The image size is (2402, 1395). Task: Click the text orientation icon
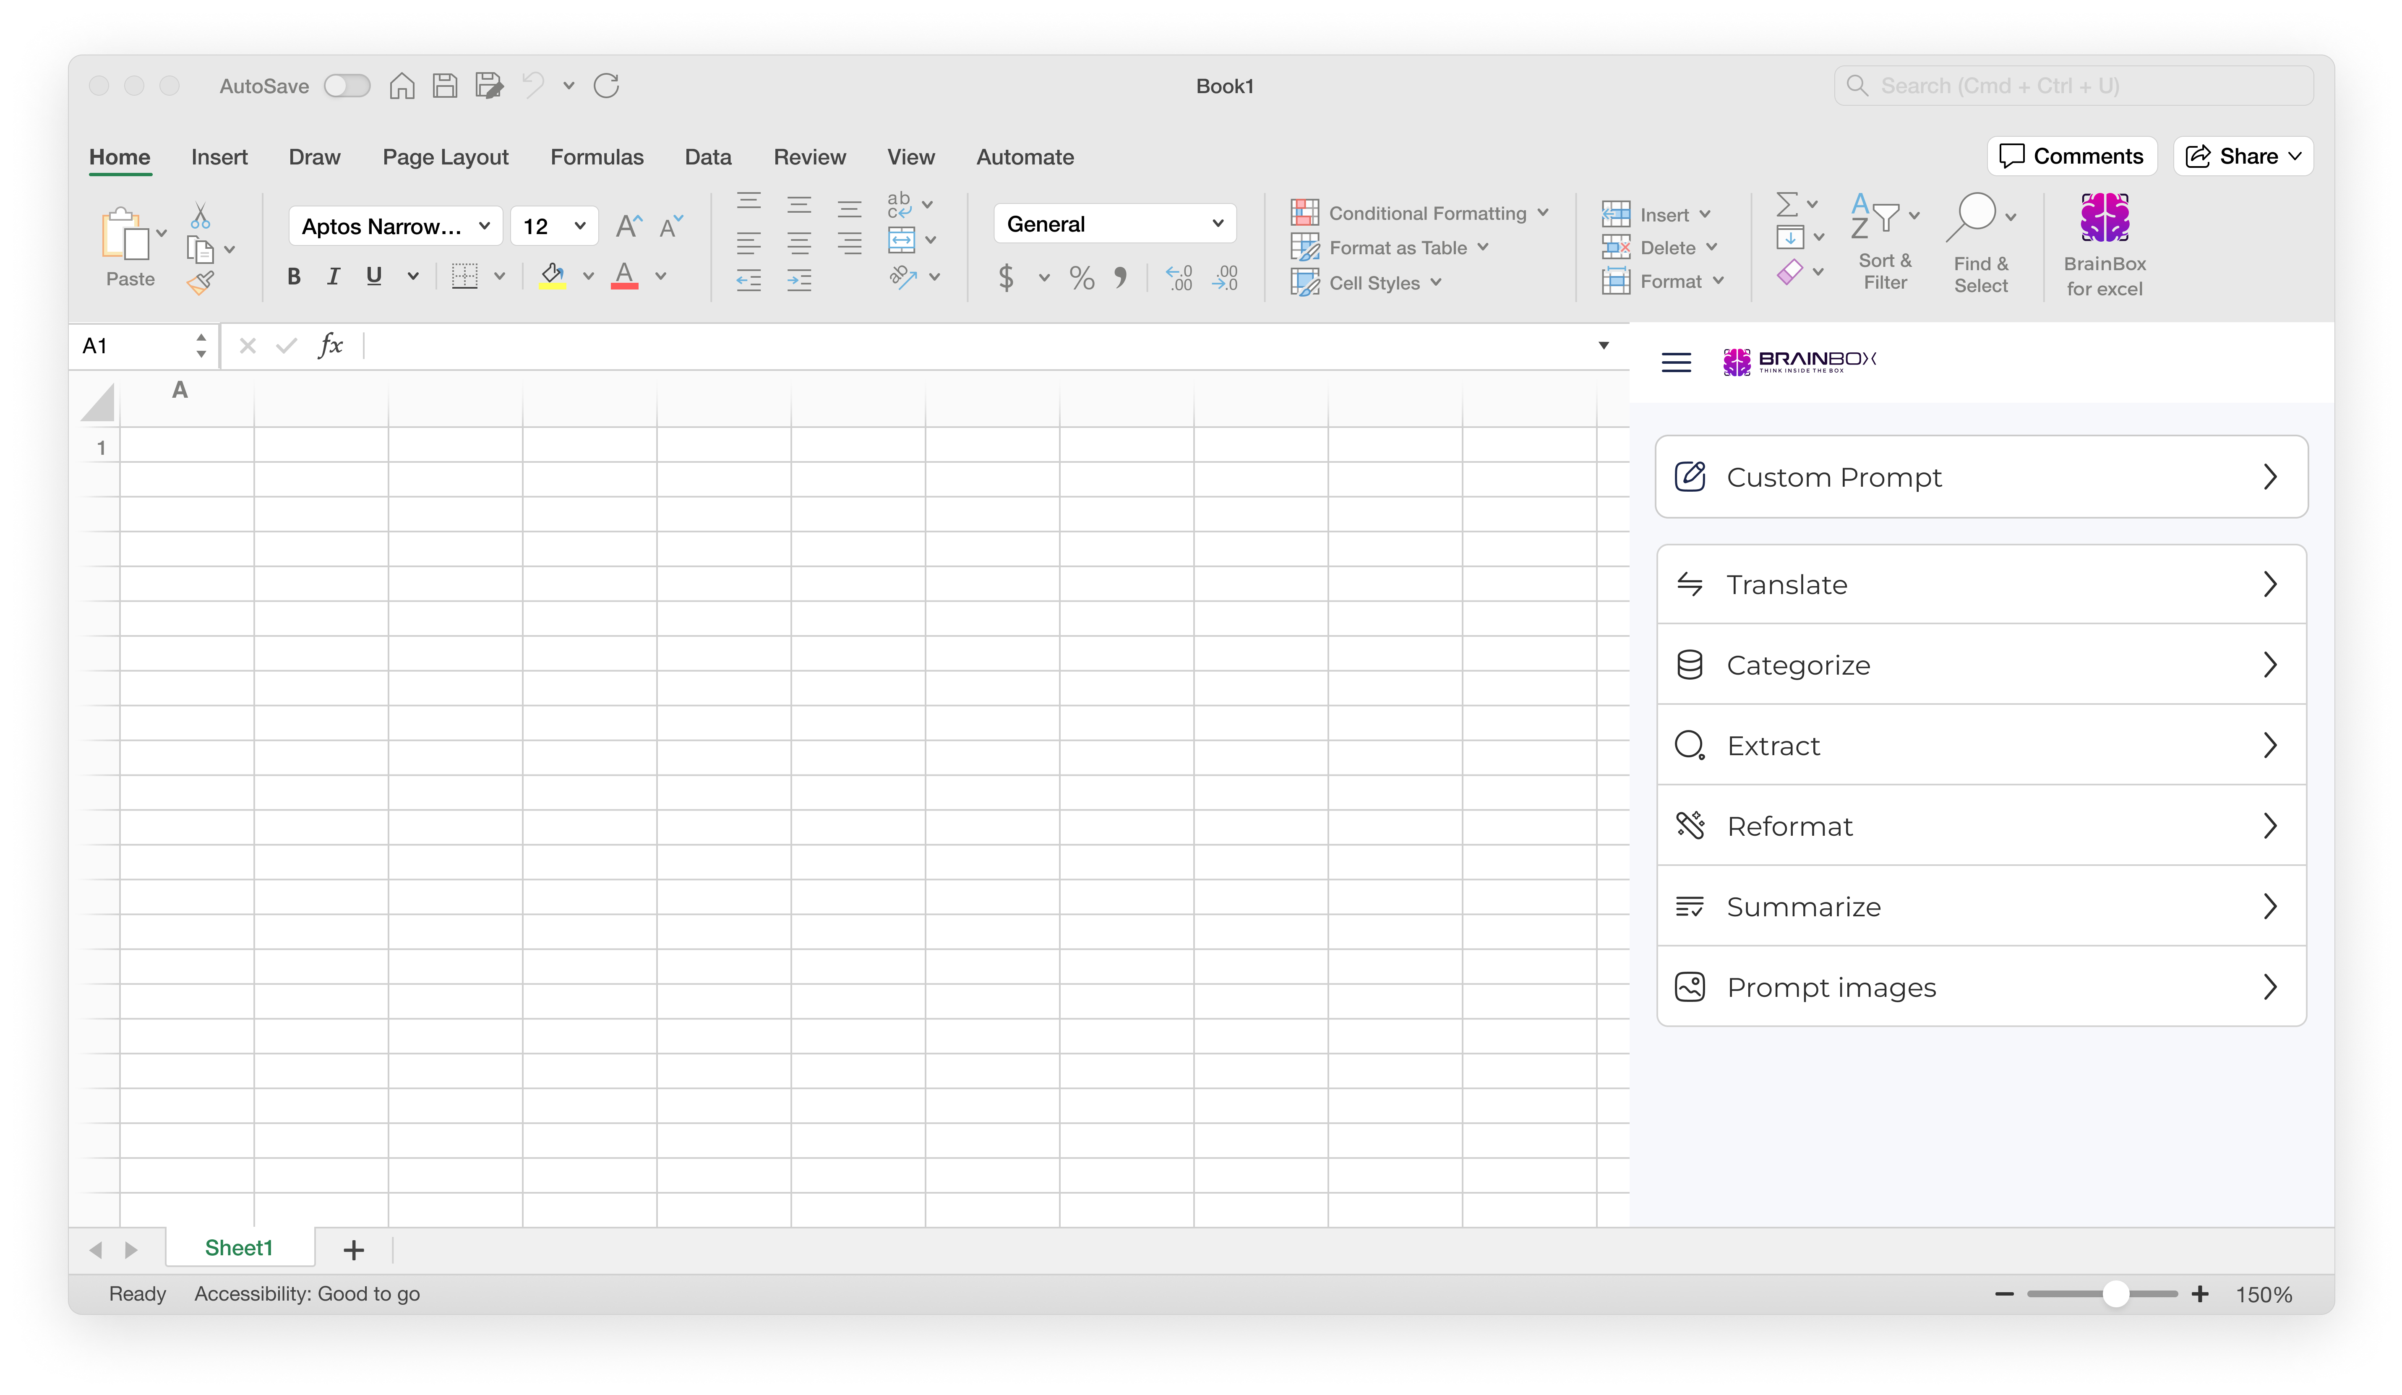coord(902,276)
